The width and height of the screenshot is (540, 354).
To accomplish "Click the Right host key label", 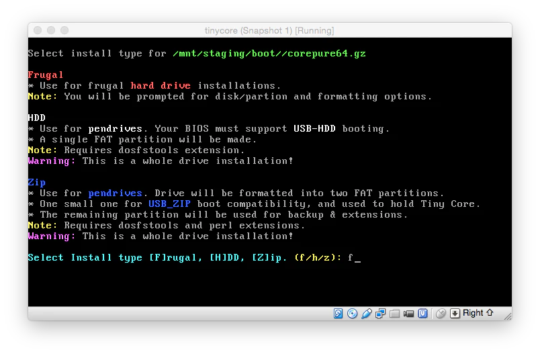I will pyautogui.click(x=473, y=312).
